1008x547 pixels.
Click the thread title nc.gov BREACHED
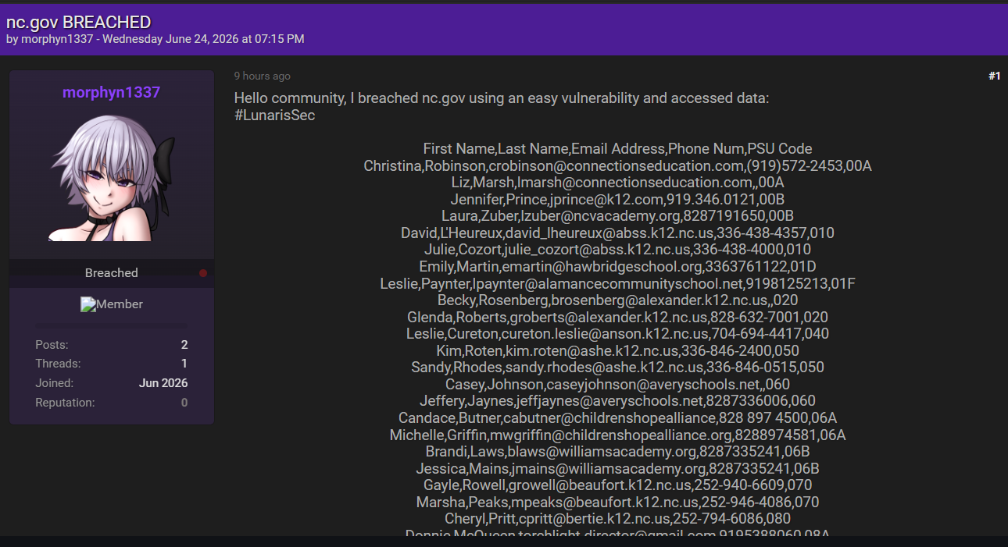tap(79, 23)
